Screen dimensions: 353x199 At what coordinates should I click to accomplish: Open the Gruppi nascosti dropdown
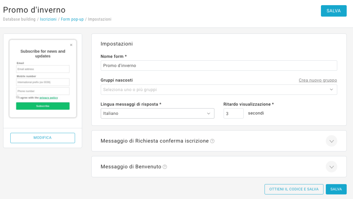pos(219,90)
